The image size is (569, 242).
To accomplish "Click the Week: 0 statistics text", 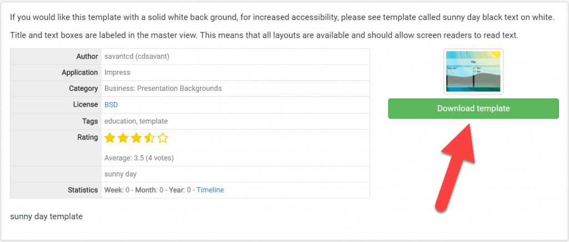I will [x=117, y=190].
